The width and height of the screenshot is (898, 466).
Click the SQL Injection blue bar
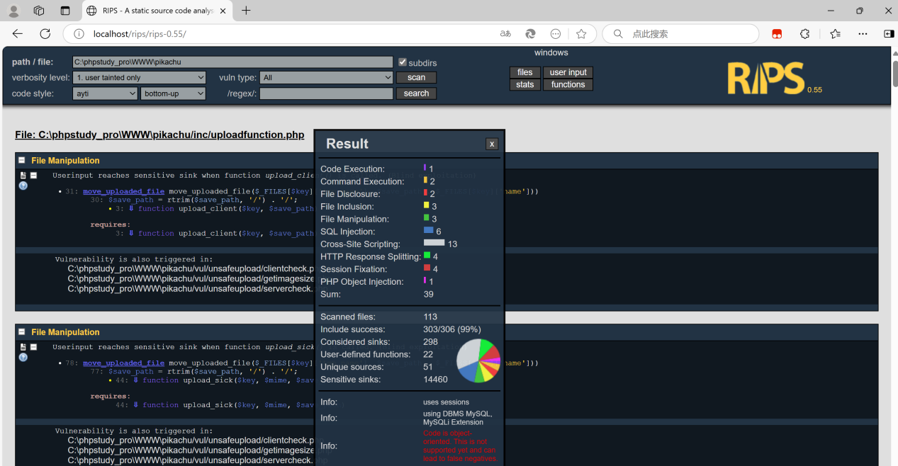click(429, 230)
